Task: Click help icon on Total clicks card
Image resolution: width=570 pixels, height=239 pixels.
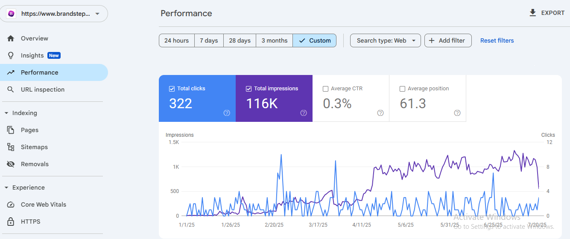Action: click(x=227, y=113)
